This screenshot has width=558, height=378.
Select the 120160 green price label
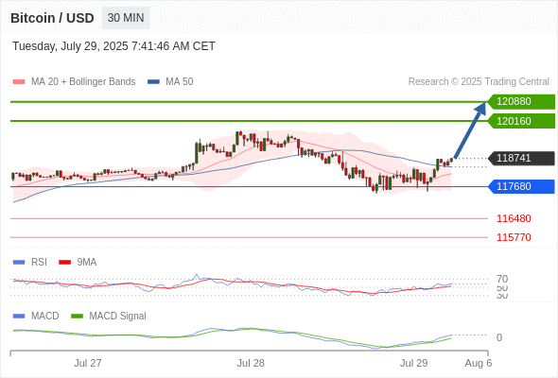(521, 121)
